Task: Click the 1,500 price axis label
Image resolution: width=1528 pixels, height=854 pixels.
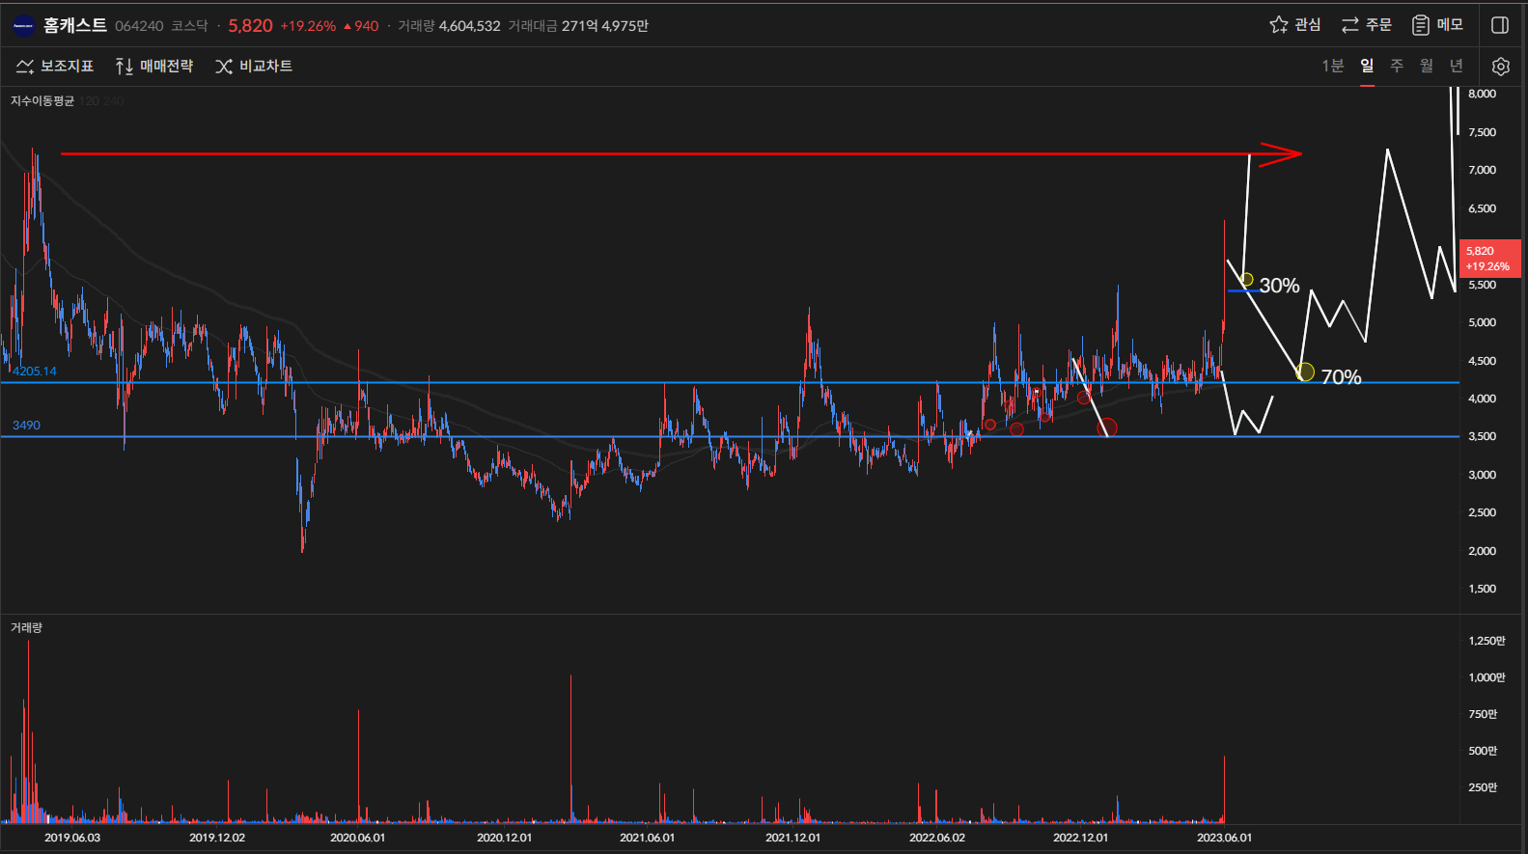Action: click(x=1482, y=589)
